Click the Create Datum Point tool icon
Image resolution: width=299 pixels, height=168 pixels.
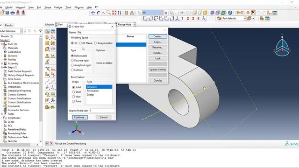click(47, 82)
